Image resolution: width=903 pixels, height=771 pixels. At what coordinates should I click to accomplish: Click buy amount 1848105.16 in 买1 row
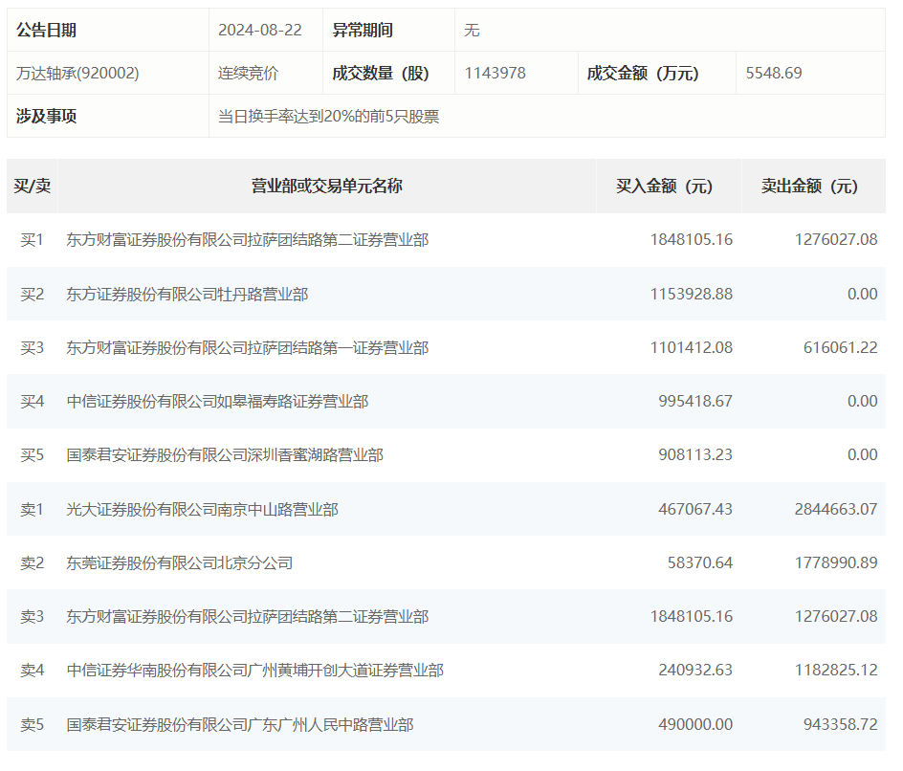pos(691,239)
